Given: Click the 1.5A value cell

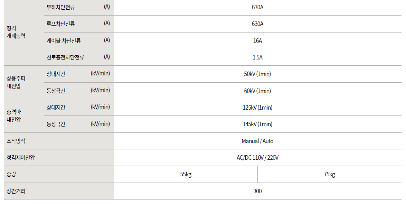Looking at the screenshot, I should (x=257, y=57).
